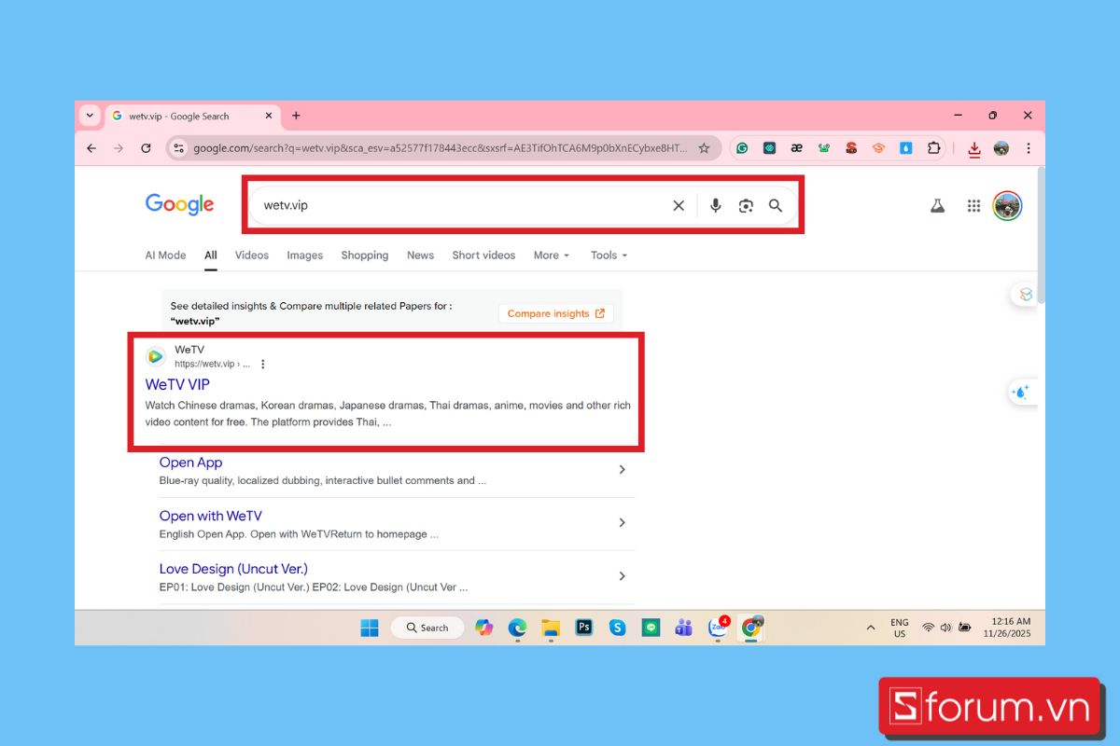The width and height of the screenshot is (1120, 746).
Task: Switch to News tab
Action: coord(420,256)
